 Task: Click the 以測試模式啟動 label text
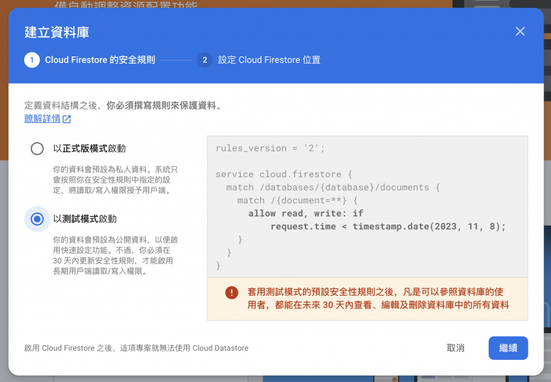84,219
